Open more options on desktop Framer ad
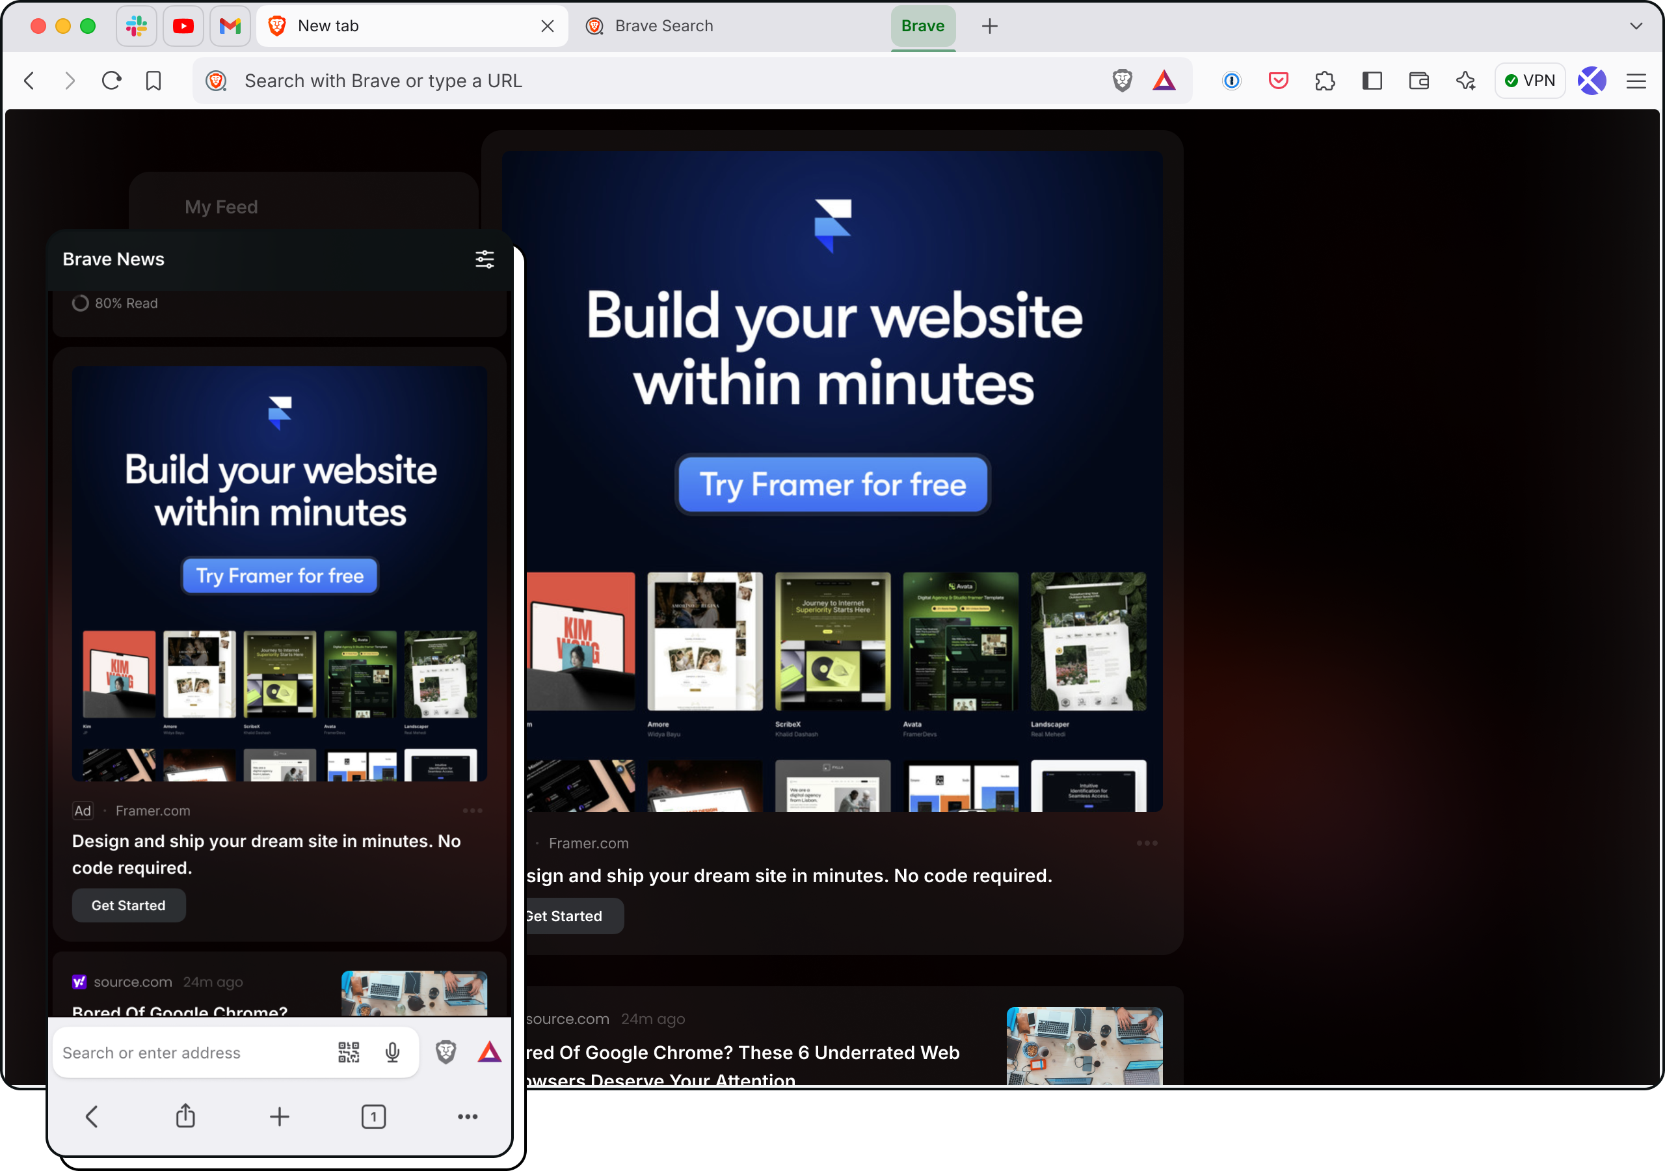This screenshot has height=1171, width=1665. pos(1147,843)
